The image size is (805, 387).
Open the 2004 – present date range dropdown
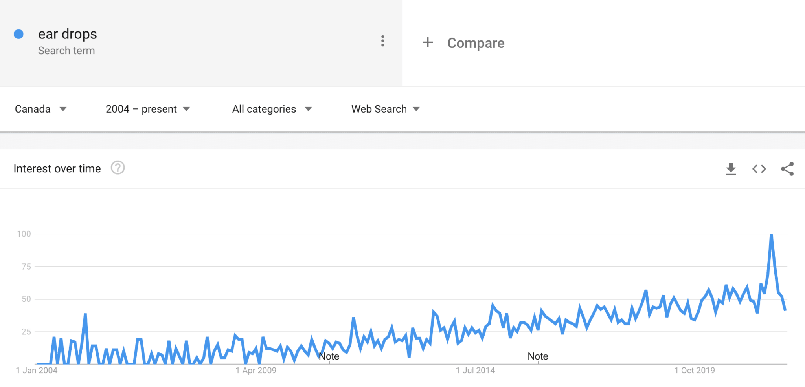click(x=147, y=109)
